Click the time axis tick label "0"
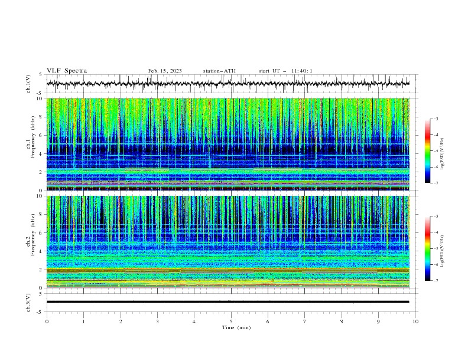The image size is (468, 361). coord(47,321)
